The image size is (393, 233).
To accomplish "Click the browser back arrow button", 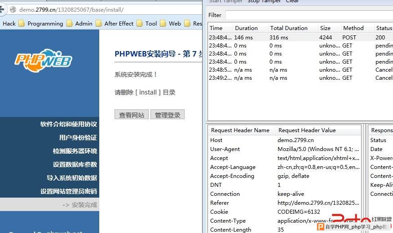I will pos(2,10).
